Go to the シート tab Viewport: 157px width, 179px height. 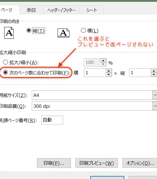92,10
